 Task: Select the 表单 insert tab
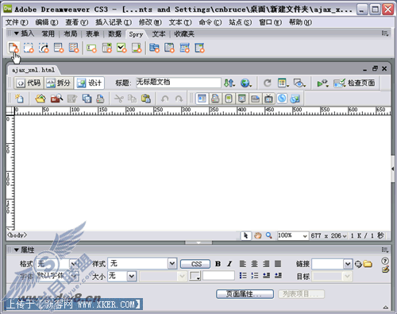coord(92,34)
